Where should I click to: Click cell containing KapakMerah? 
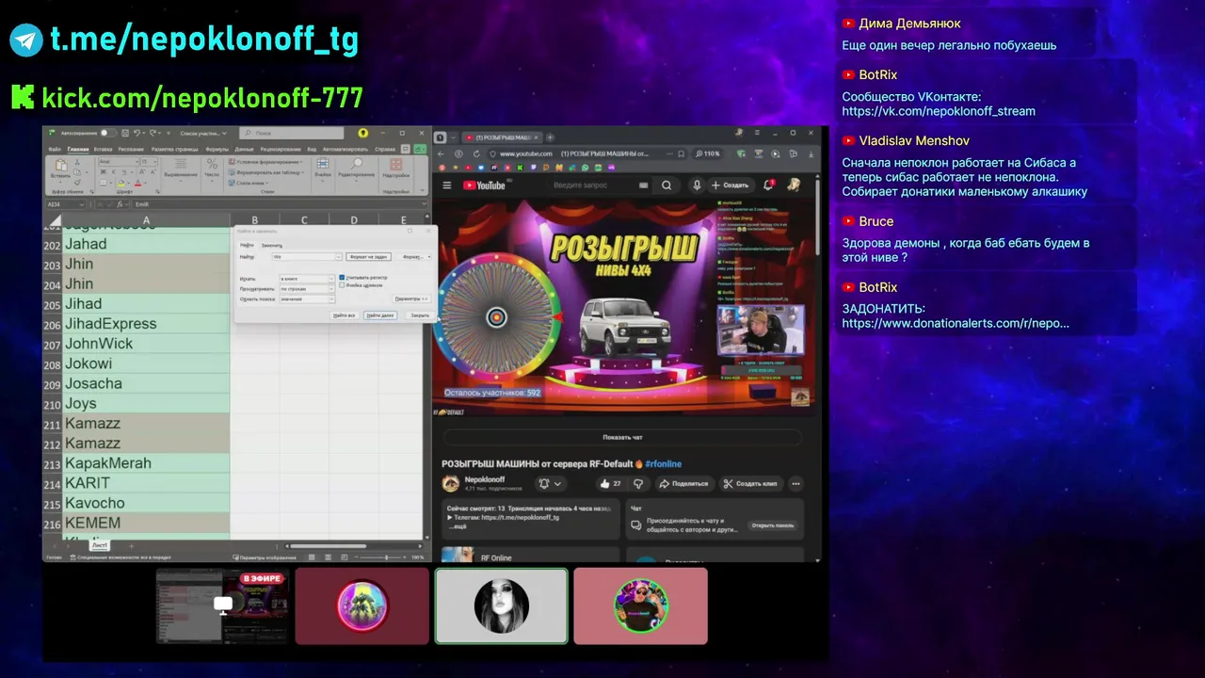point(146,463)
